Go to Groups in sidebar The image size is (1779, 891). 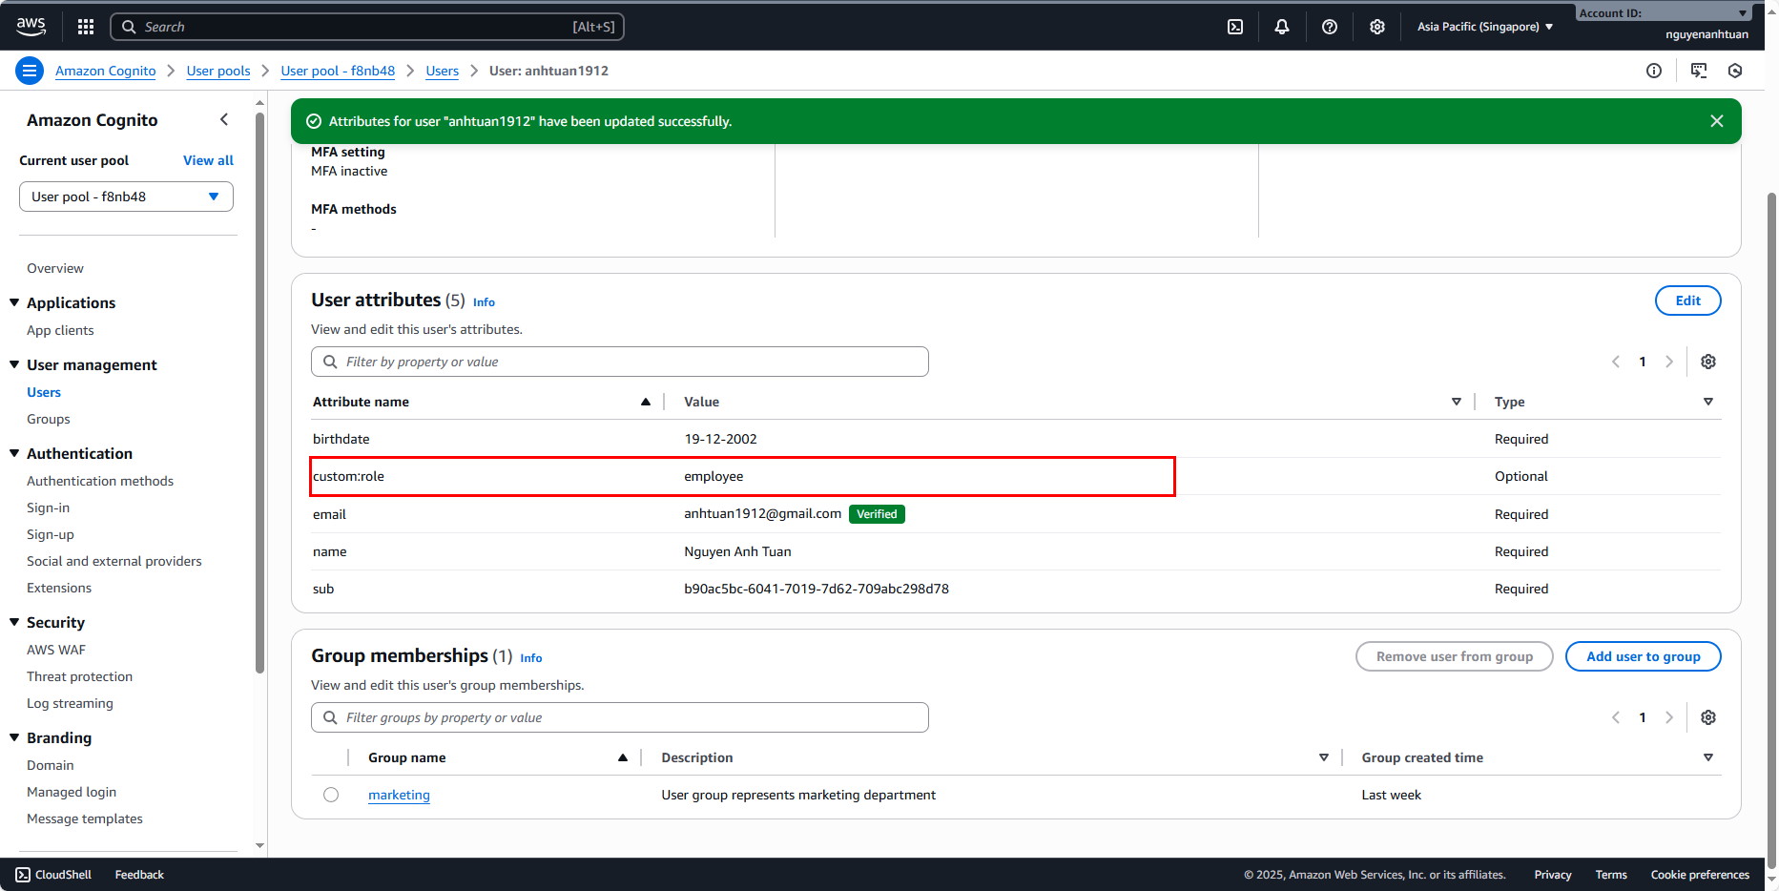[49, 419]
